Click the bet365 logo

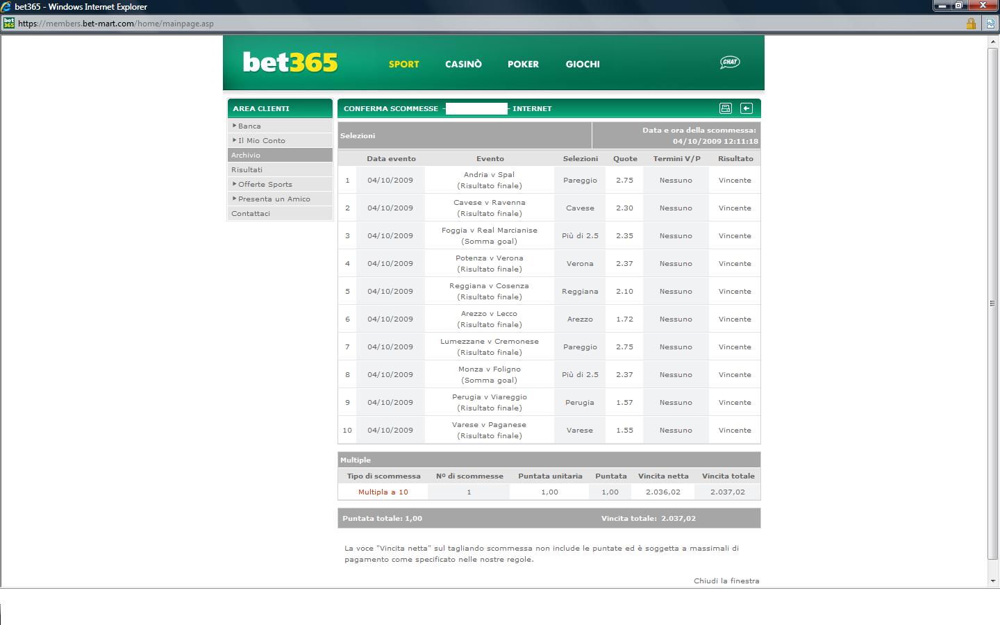click(x=290, y=62)
